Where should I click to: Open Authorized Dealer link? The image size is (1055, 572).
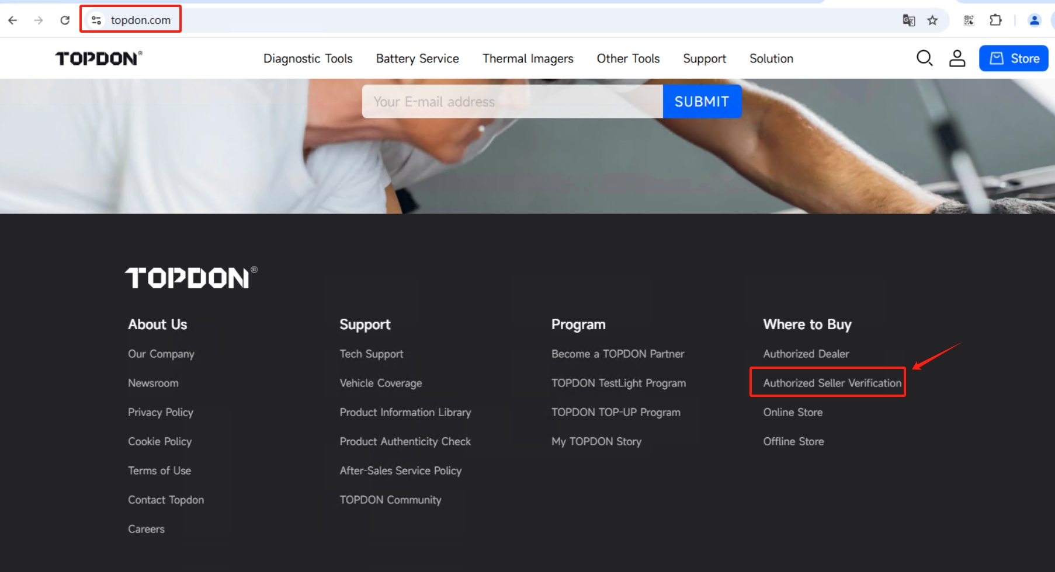pos(806,354)
